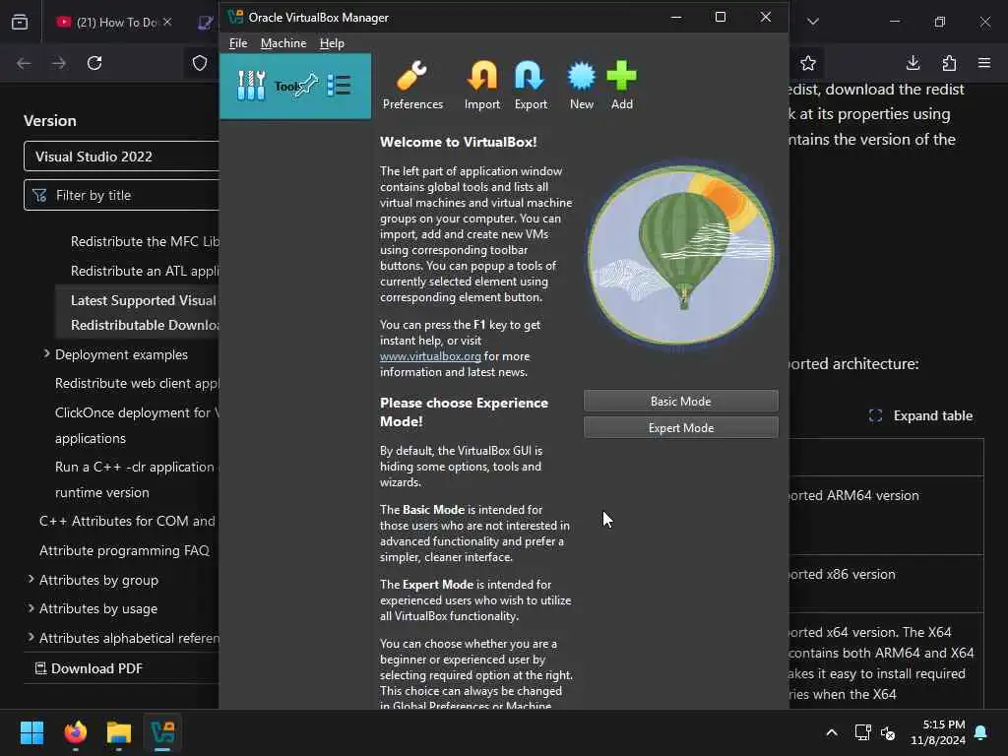List all tabs in Firefox
1008x756 pixels.
click(813, 22)
